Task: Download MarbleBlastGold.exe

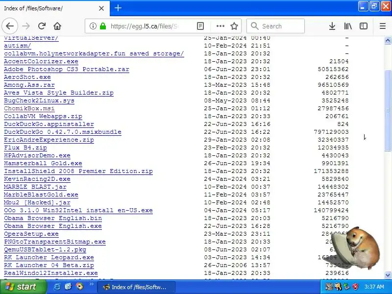Action: tap(41, 195)
